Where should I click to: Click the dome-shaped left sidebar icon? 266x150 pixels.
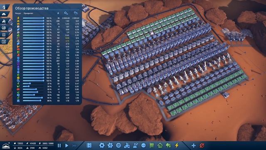pos(4,14)
